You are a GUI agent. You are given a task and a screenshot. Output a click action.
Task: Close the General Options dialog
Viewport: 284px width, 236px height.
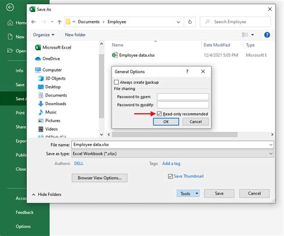(203, 71)
